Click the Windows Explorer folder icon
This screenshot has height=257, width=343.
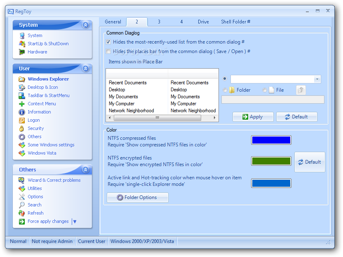click(22, 79)
